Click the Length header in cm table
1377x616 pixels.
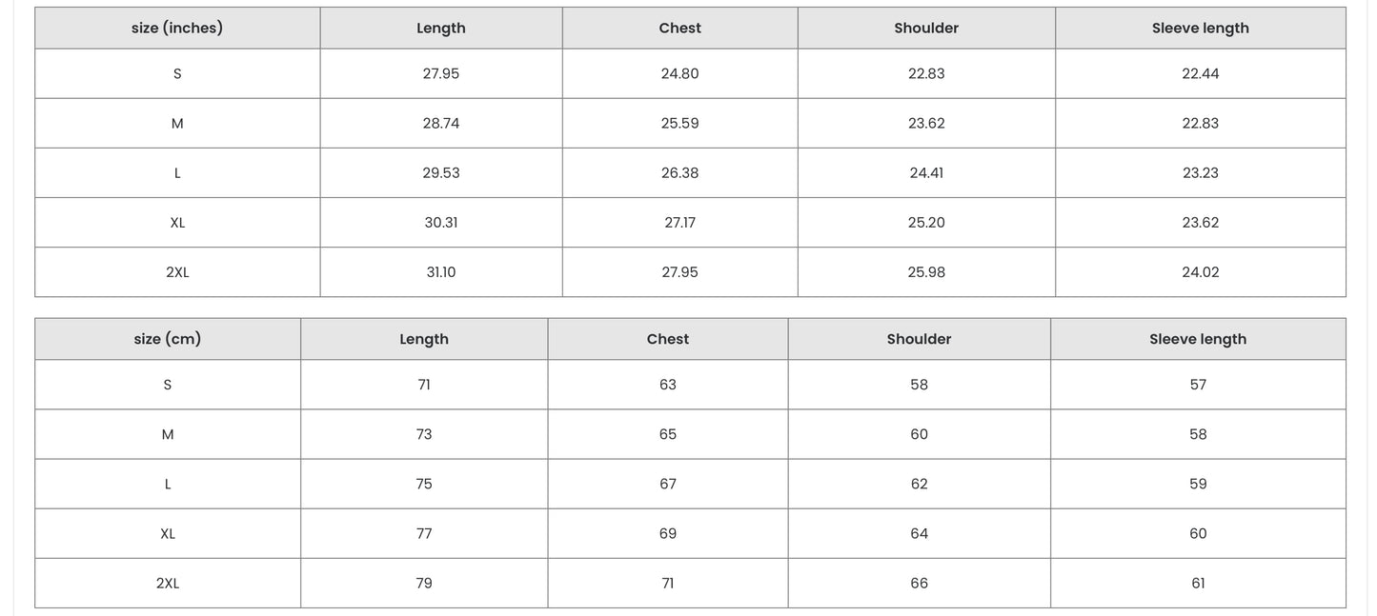coord(424,339)
